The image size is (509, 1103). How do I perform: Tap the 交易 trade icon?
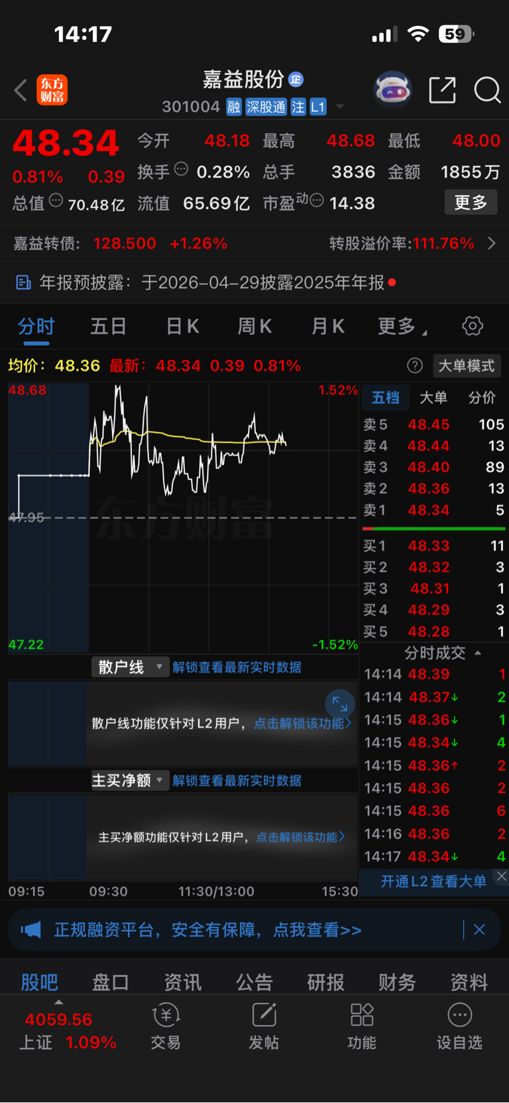point(166,1027)
